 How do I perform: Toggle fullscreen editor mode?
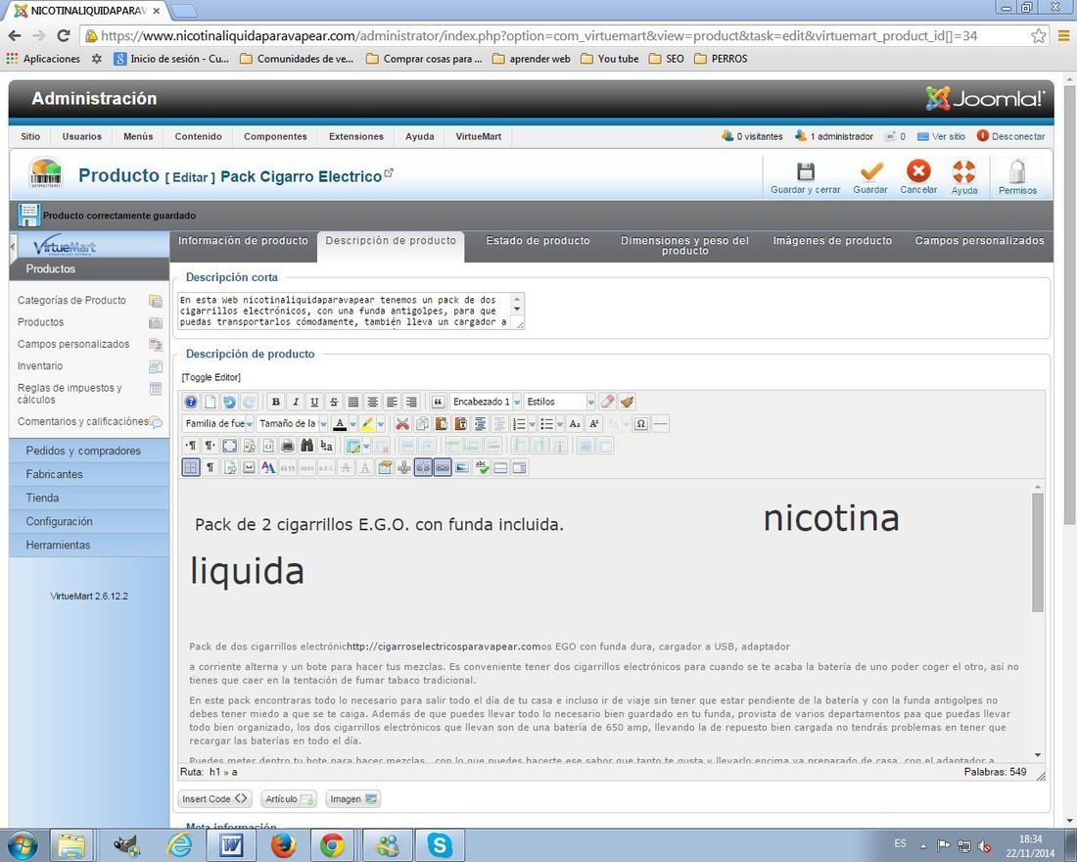pyautogui.click(x=229, y=446)
